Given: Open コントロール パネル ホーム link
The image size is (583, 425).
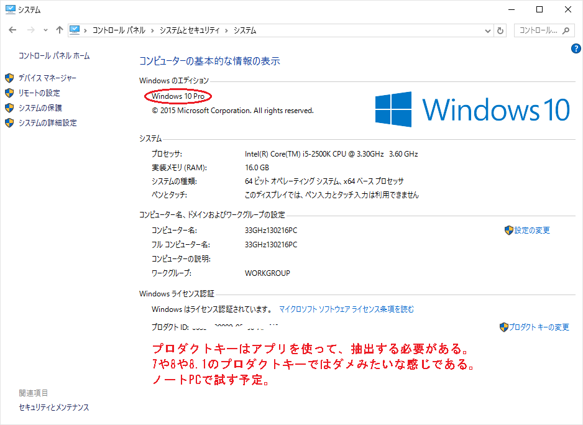Looking at the screenshot, I should [54, 56].
